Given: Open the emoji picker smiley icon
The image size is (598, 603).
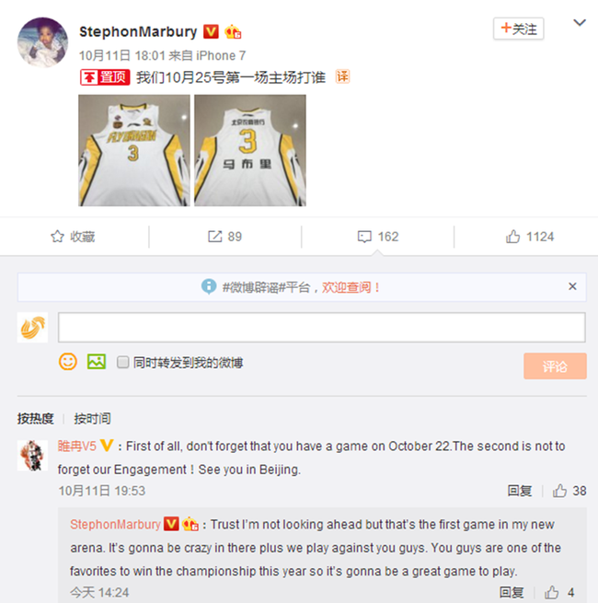Looking at the screenshot, I should [68, 362].
